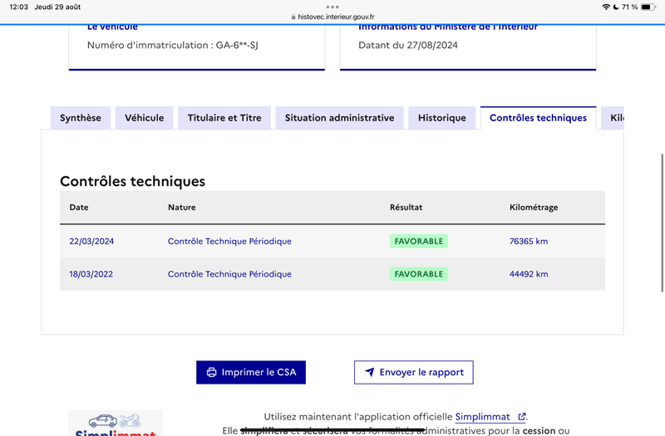Tap the 71 % battery percentage
665x436 pixels.
[630, 7]
